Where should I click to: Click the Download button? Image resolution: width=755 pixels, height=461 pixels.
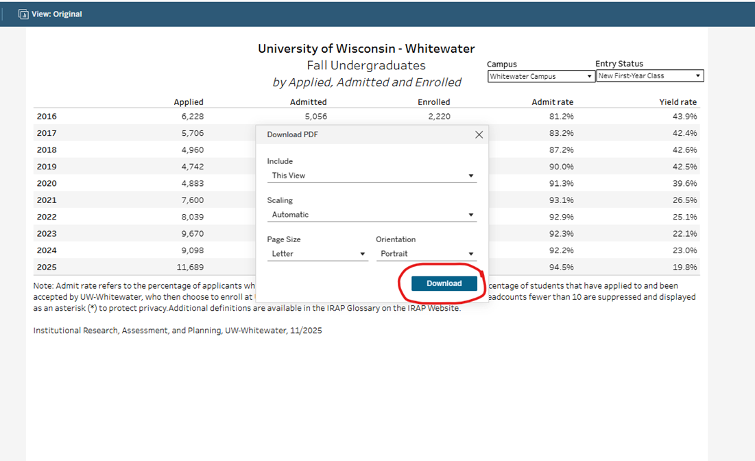click(x=444, y=283)
